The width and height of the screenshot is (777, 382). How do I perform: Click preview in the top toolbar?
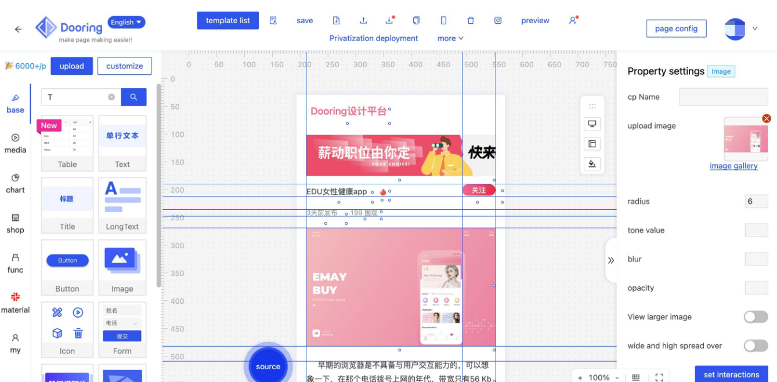click(535, 21)
